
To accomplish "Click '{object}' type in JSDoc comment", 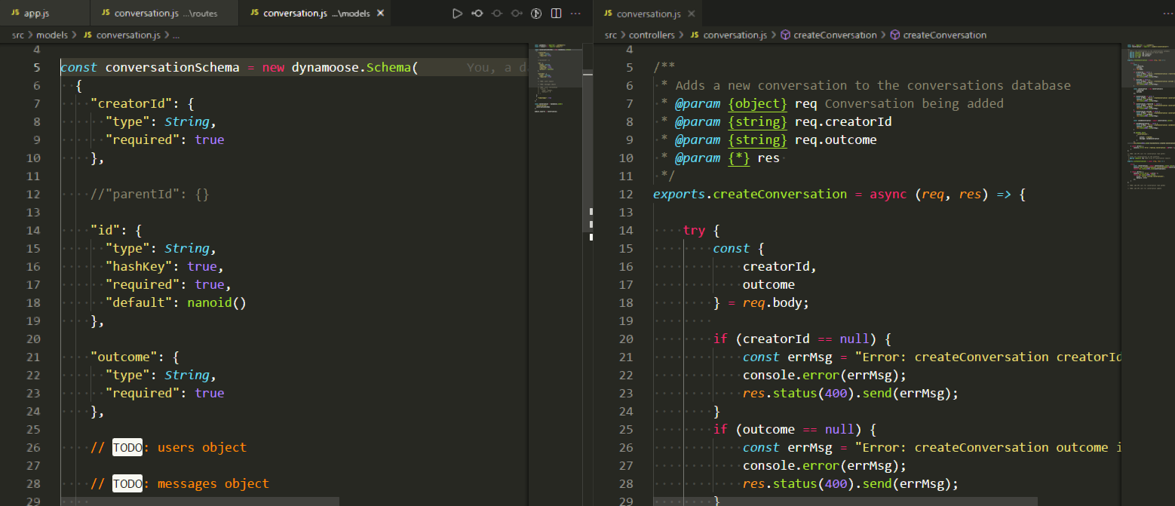I will click(x=757, y=103).
